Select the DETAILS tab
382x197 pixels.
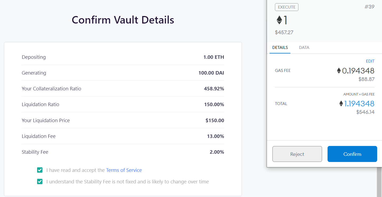click(x=280, y=48)
